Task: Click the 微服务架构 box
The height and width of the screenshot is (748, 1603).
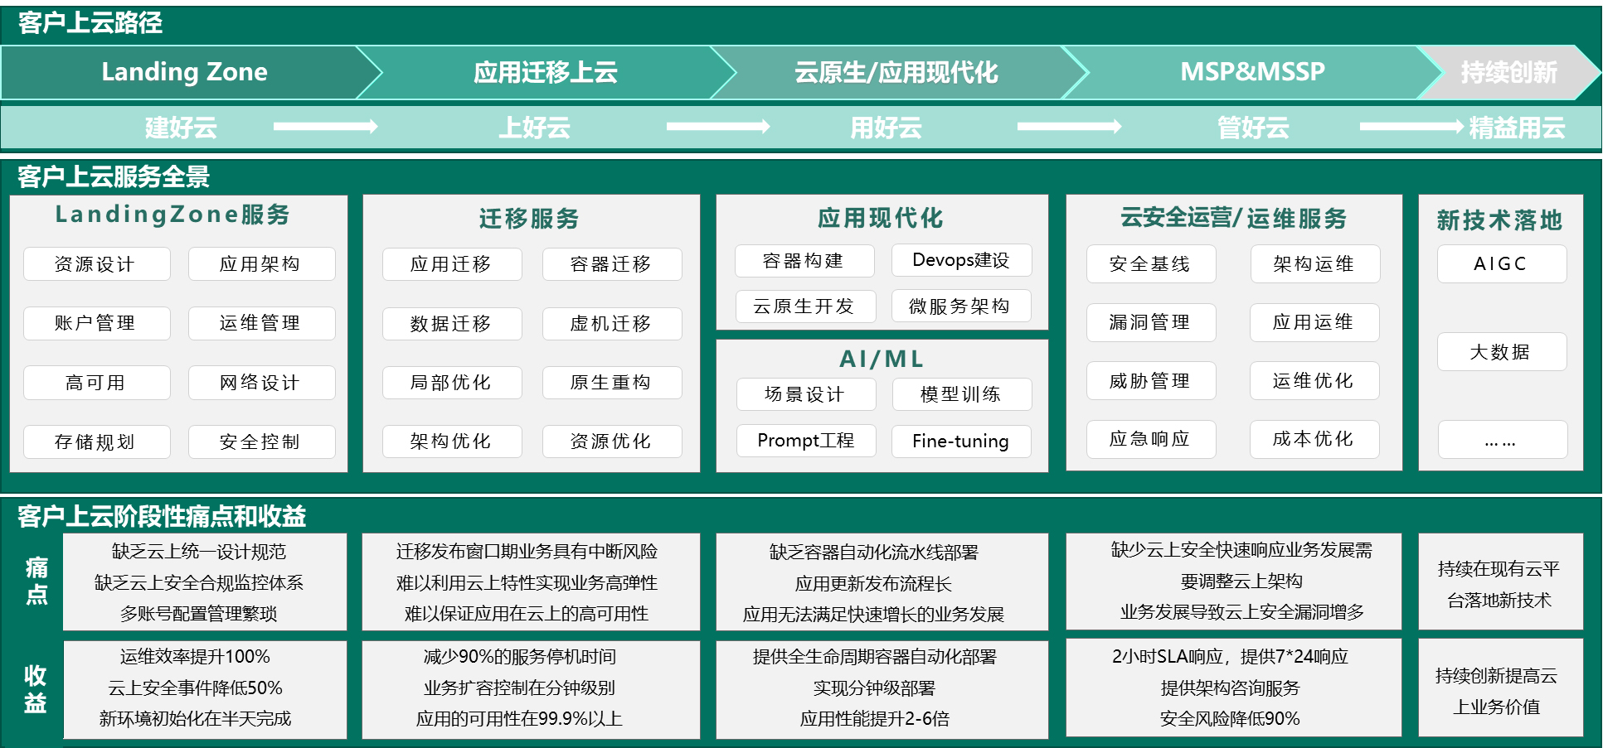Action: [962, 306]
